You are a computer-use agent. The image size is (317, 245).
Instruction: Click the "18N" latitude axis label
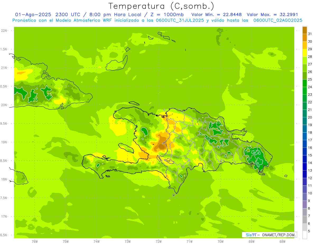[4, 179]
